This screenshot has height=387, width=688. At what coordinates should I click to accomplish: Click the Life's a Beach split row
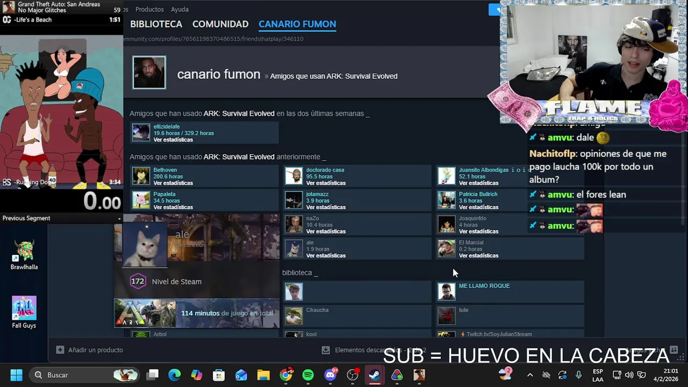pyautogui.click(x=61, y=20)
